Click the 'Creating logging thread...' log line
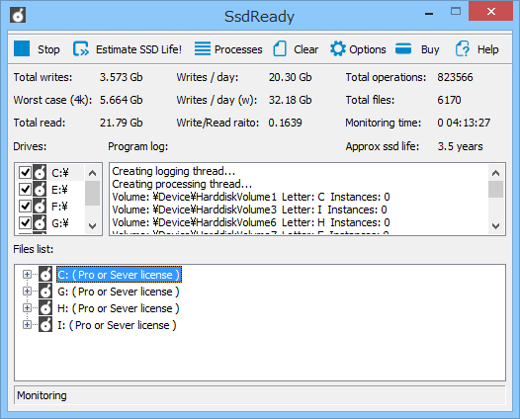This screenshot has height=419, width=520. (x=173, y=171)
